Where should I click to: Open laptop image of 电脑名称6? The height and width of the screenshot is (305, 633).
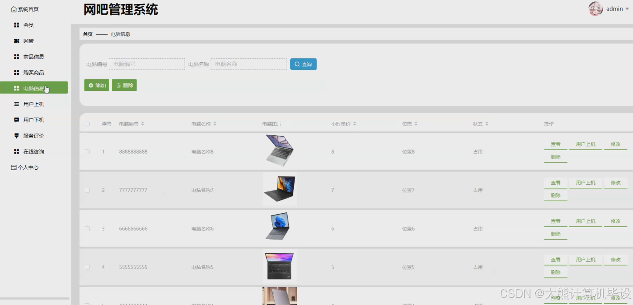pyautogui.click(x=280, y=228)
